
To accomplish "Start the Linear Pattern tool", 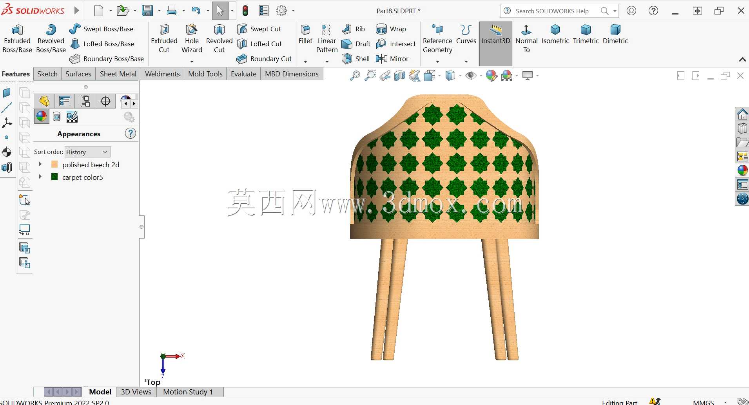I will click(327, 38).
